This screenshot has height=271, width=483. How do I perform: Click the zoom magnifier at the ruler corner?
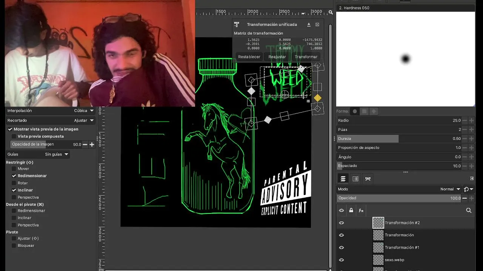pos(331,12)
